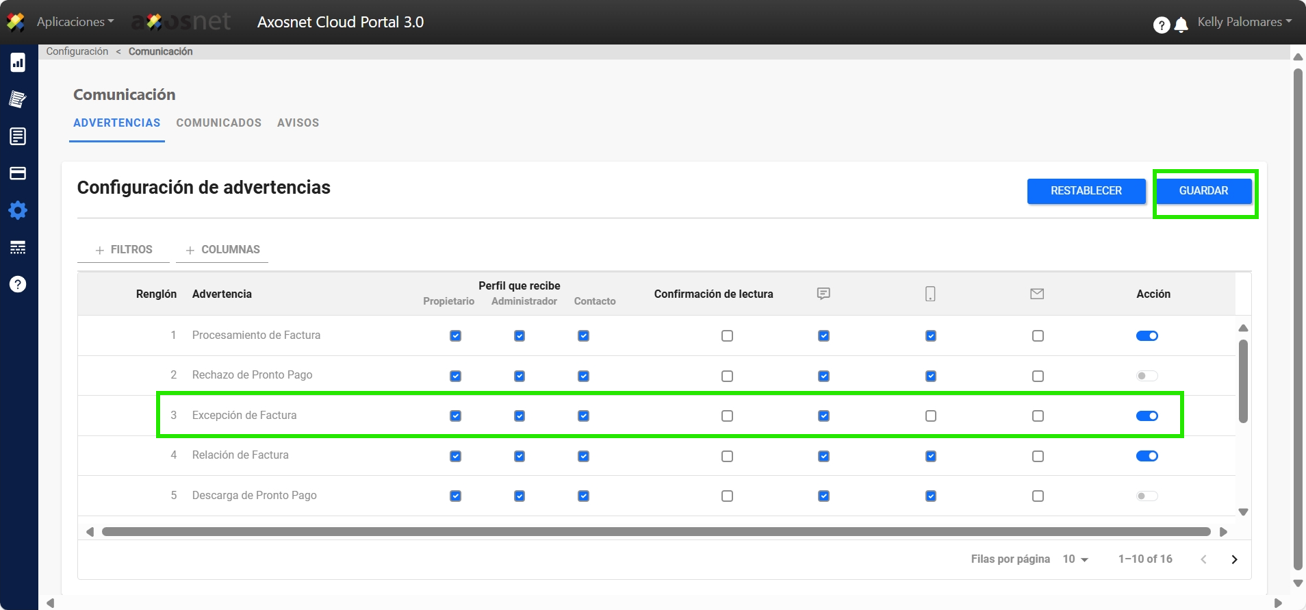Uncheck Propietario for Relación de Factura
Viewport: 1306px width, 610px height.
pos(455,457)
